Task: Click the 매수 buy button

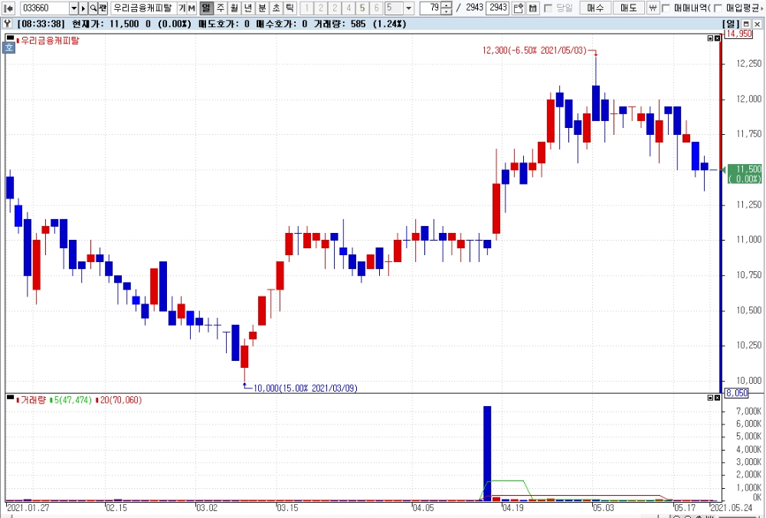Action: 595,8
